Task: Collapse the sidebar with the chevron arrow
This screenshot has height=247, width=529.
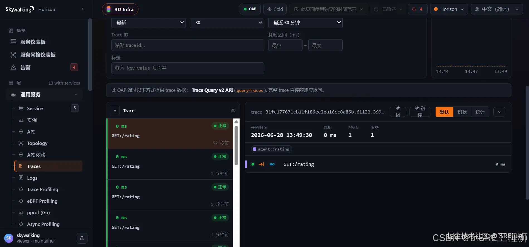Action: [x=82, y=9]
